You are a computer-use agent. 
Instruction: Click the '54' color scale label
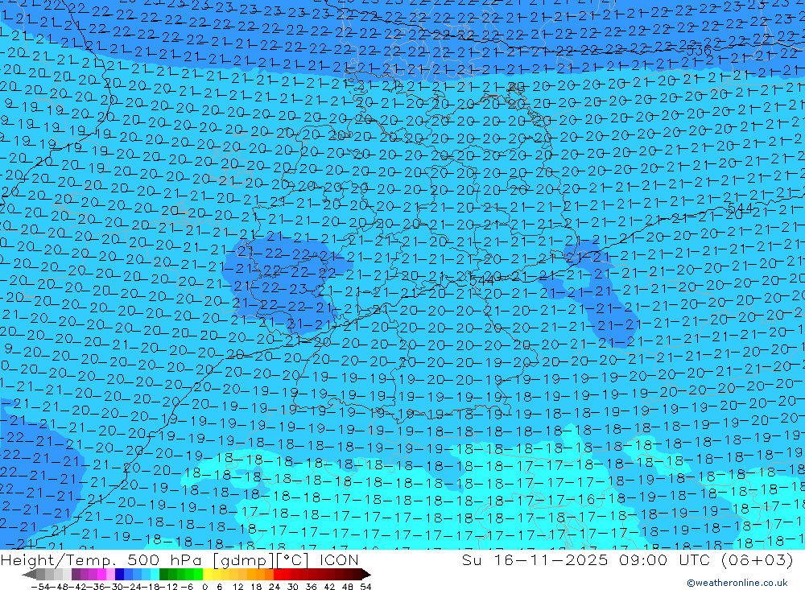point(365,587)
